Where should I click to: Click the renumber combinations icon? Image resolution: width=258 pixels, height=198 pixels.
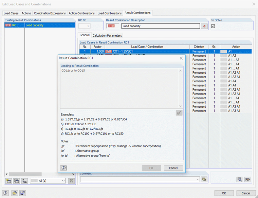tap(24, 181)
